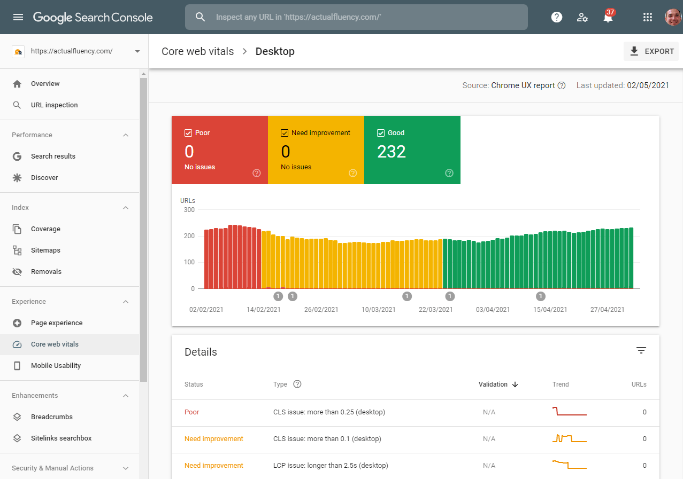
Task: Open Search results report
Action: point(70,156)
